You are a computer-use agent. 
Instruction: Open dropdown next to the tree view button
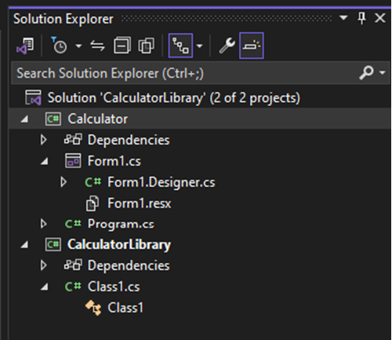199,46
